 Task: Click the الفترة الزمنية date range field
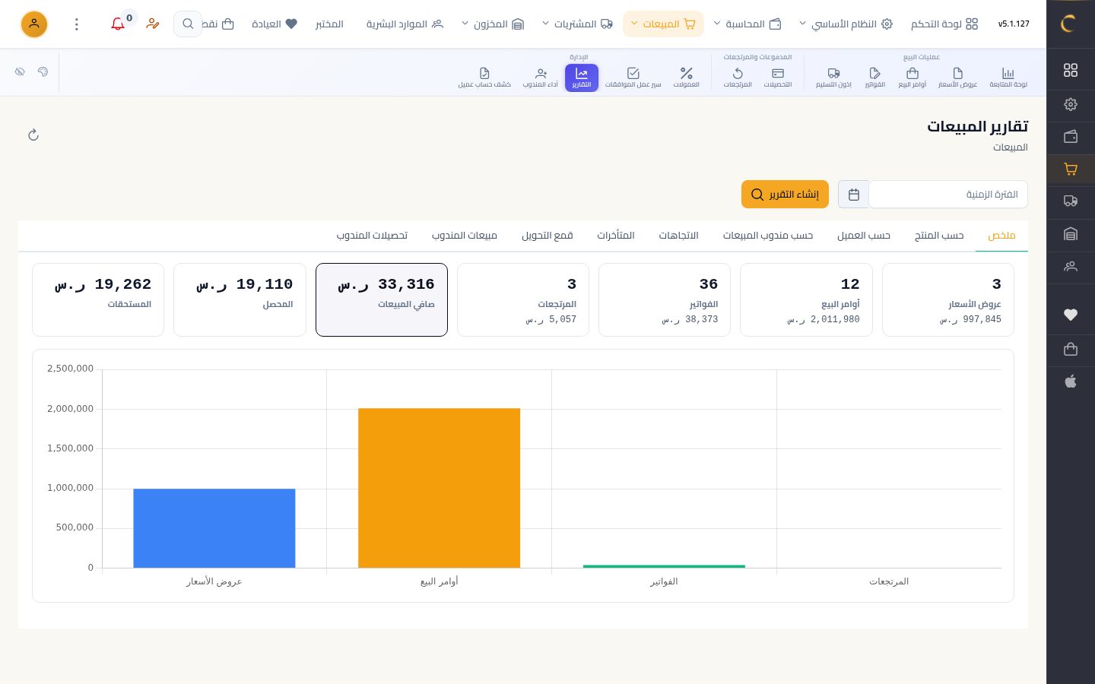pos(948,195)
